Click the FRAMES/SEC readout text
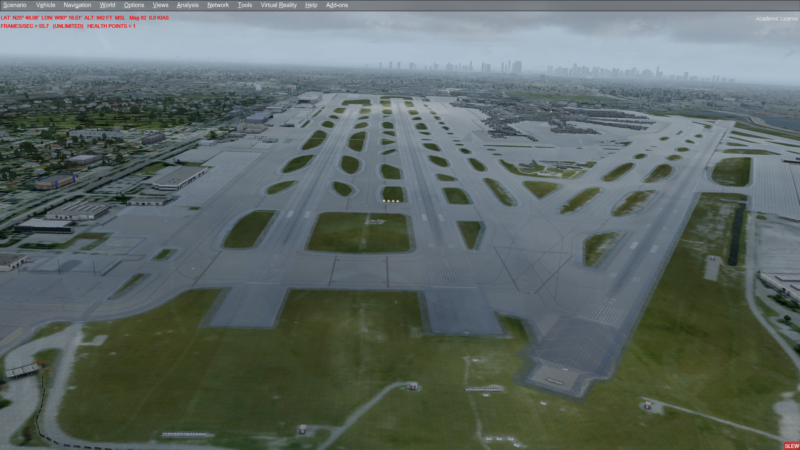 pyautogui.click(x=25, y=26)
